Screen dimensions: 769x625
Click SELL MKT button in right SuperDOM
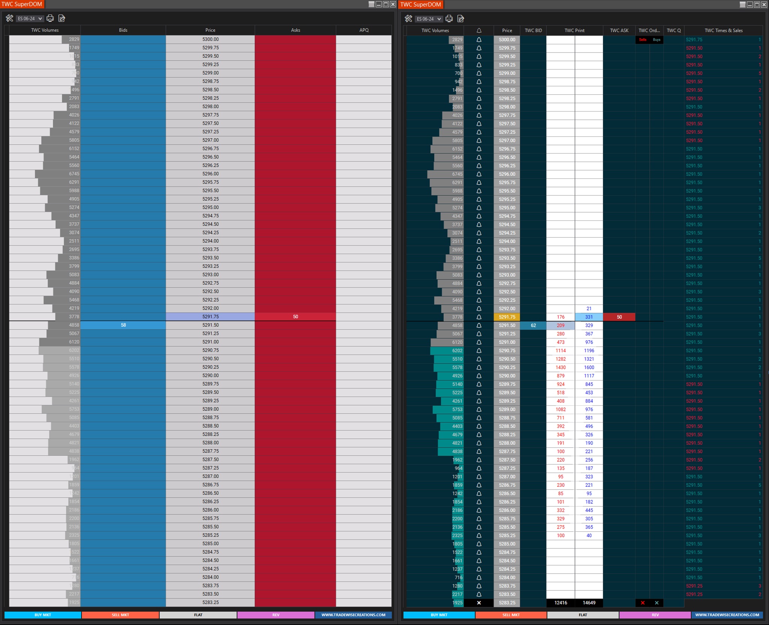[511, 615]
